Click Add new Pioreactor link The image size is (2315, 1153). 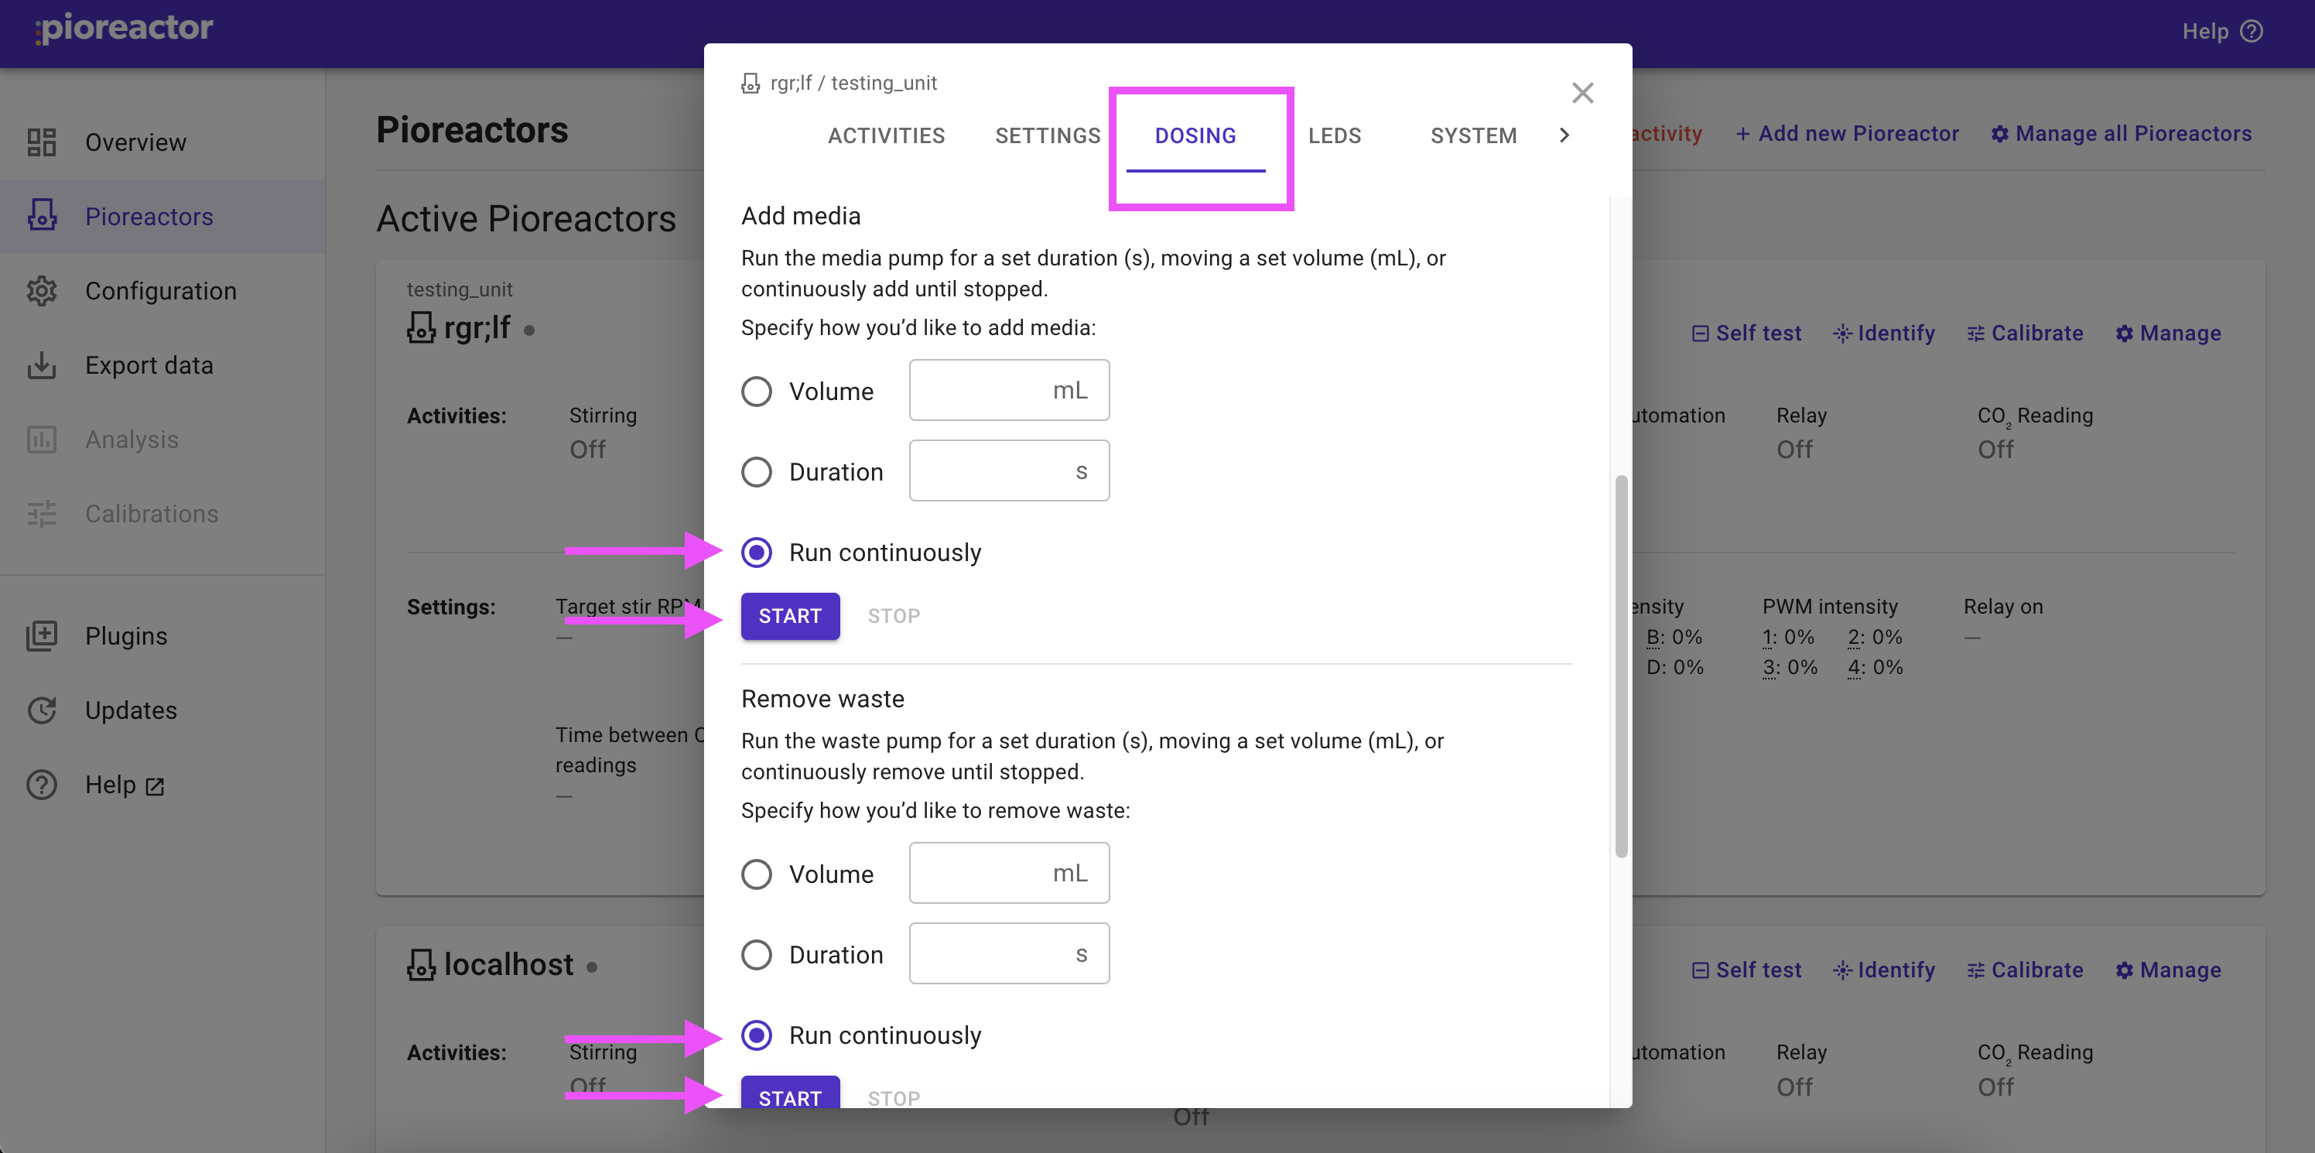pyautogui.click(x=1846, y=134)
